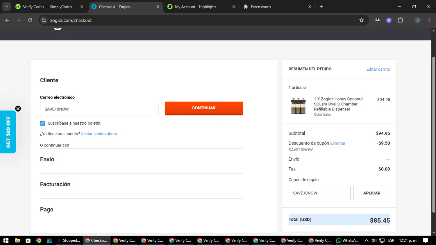Viewport: 436px width, 245px height.
Task: Click the Total $85.45 amount
Action: tap(380, 220)
